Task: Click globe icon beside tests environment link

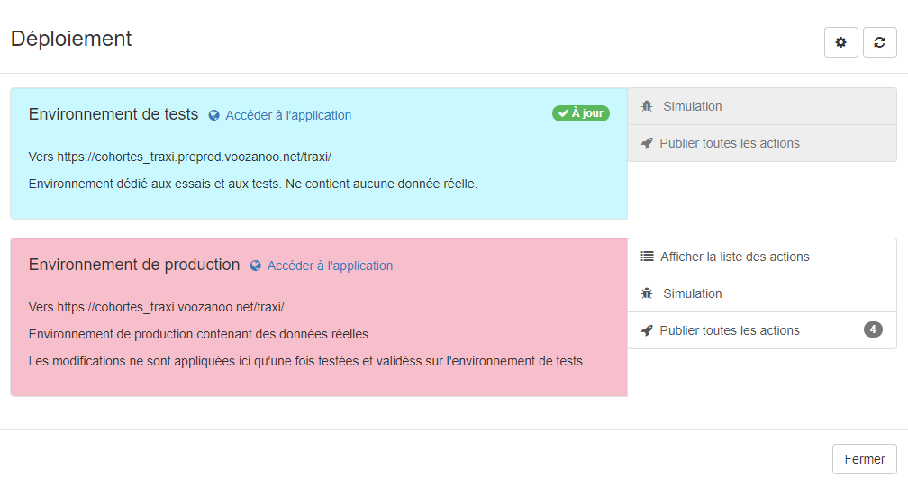Action: pos(213,116)
